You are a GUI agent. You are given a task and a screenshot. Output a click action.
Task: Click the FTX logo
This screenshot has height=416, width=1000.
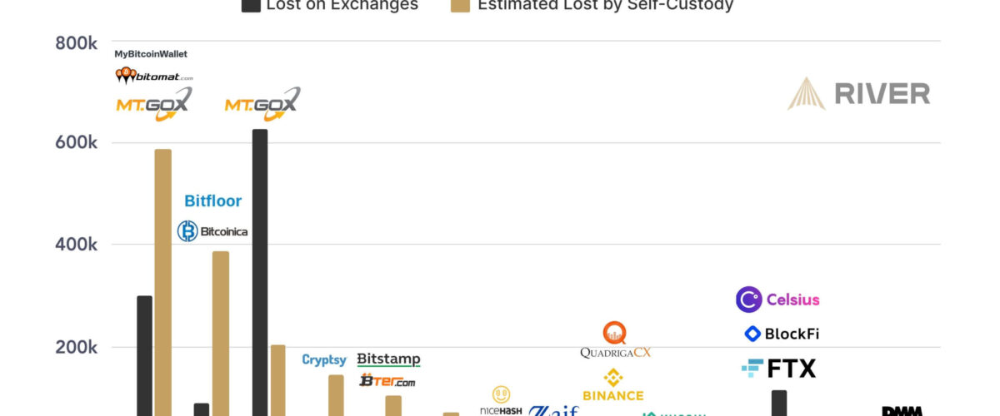click(x=778, y=368)
